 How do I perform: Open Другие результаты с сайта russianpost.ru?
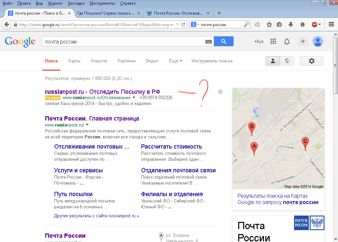coord(96,216)
